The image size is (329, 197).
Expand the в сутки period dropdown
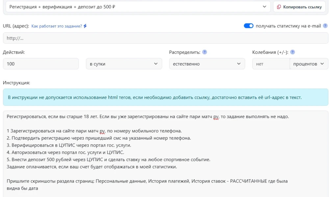[124, 64]
